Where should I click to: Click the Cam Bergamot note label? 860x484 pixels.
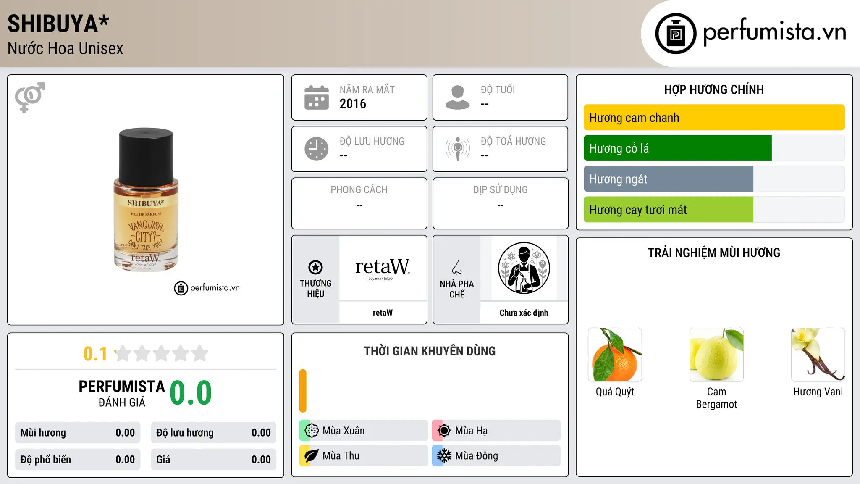[x=716, y=398]
